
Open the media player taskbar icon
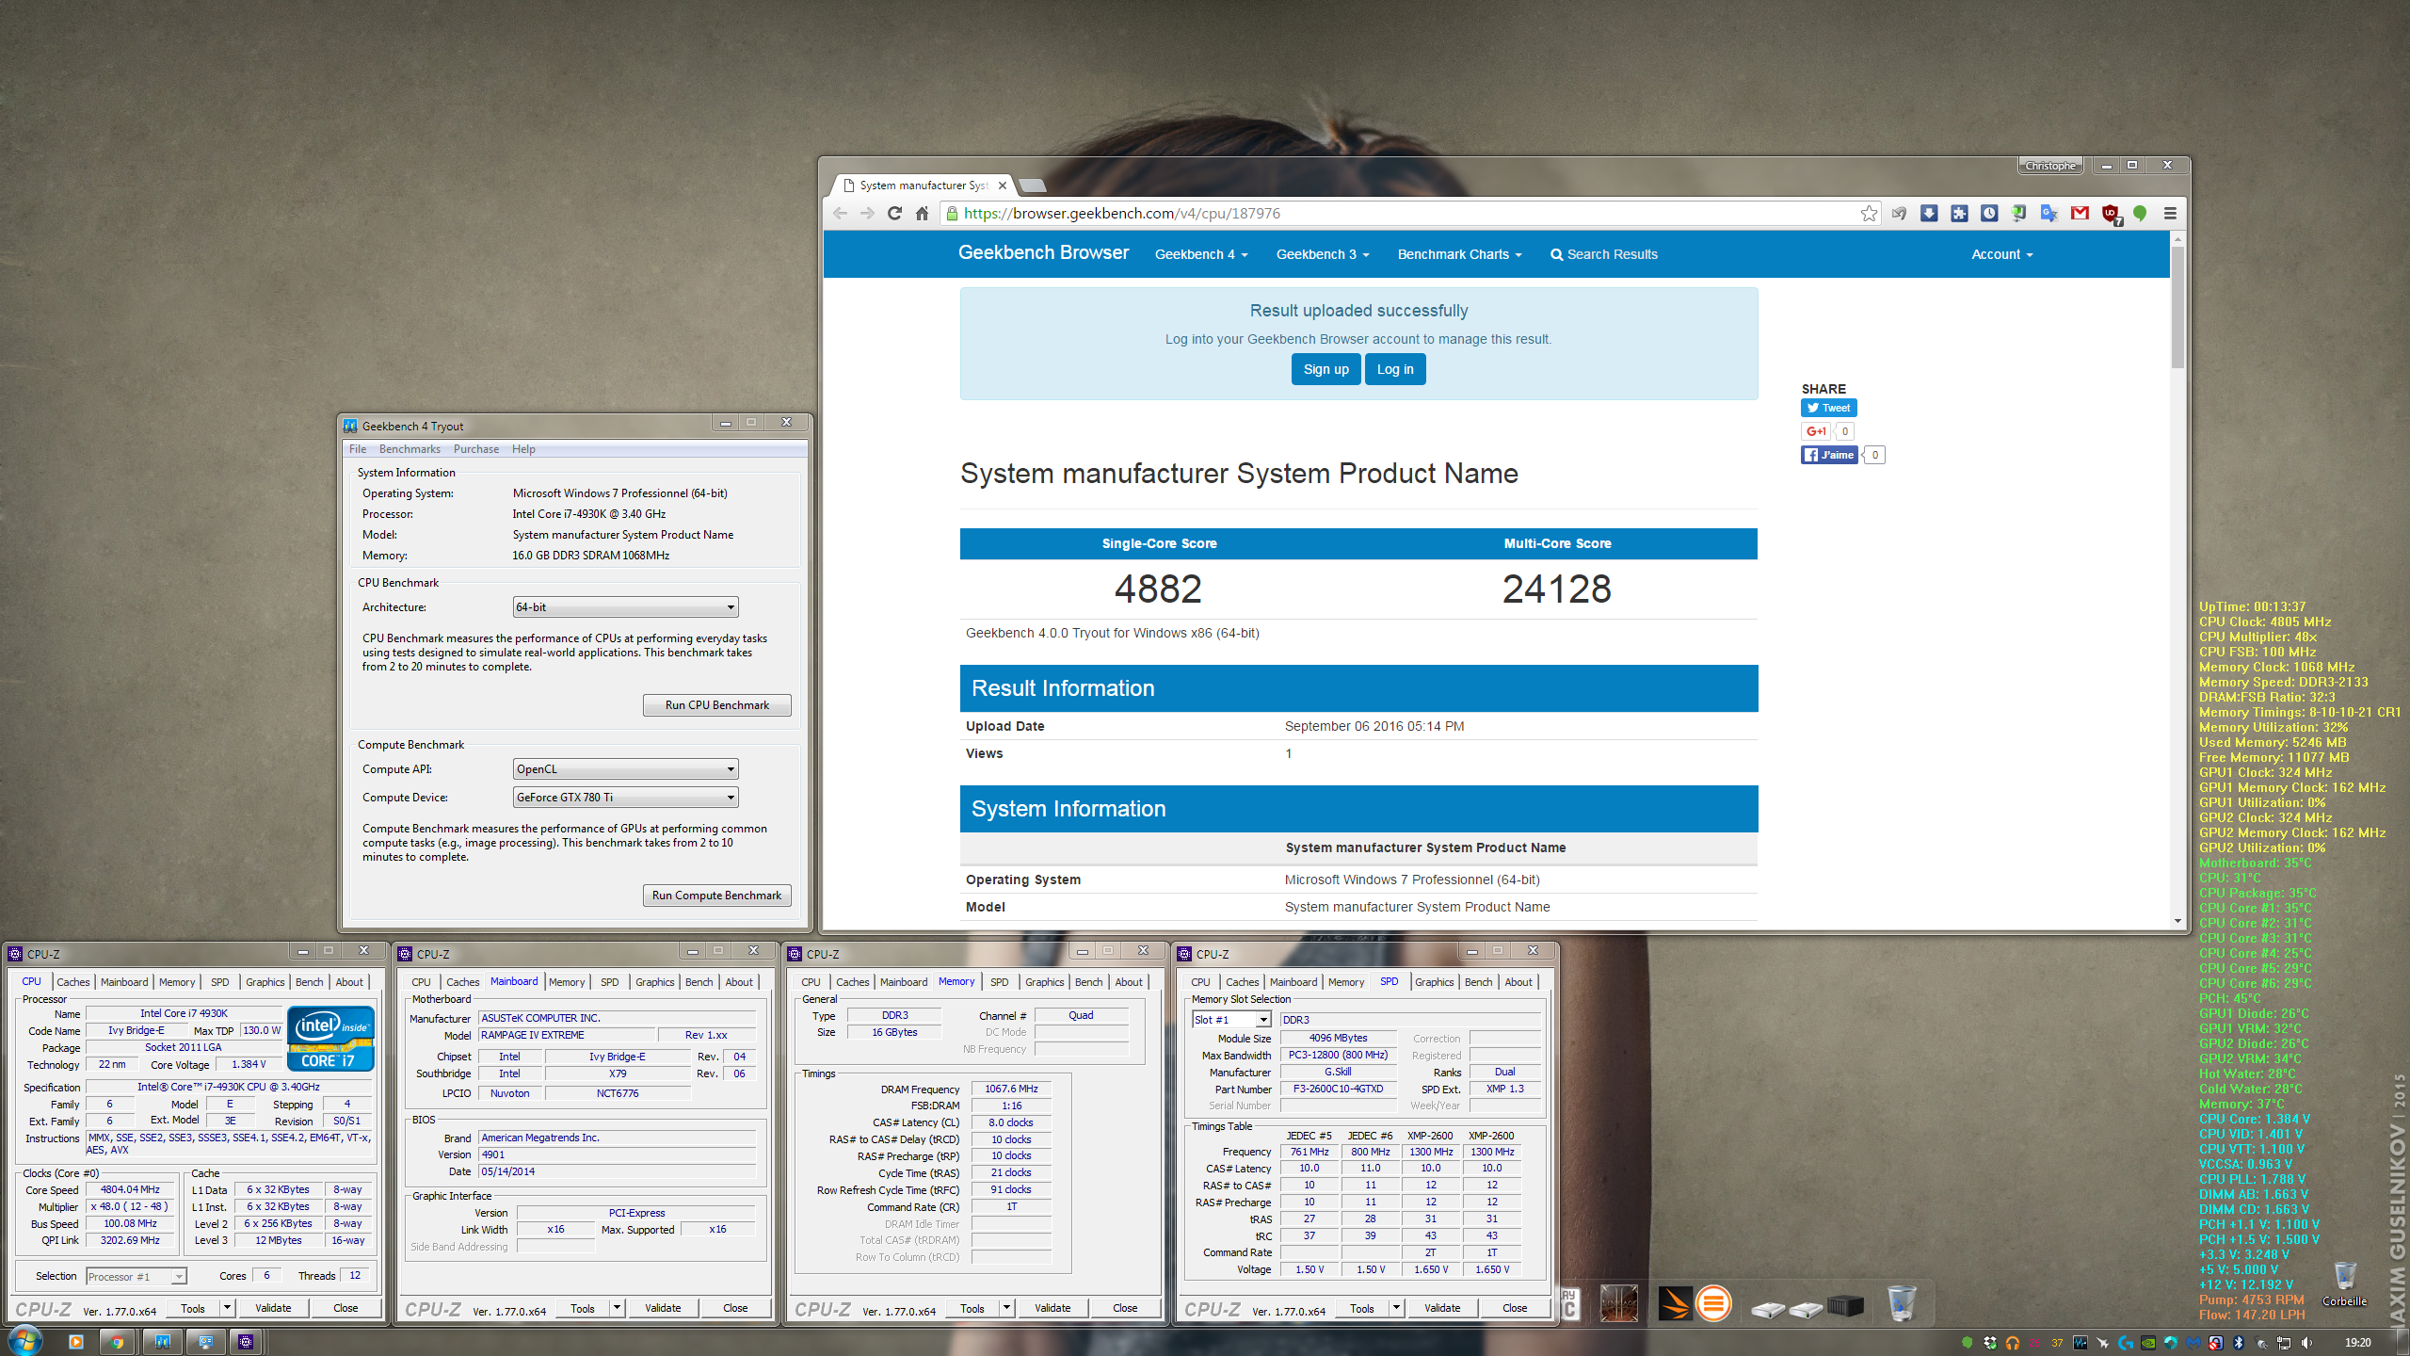point(75,1342)
